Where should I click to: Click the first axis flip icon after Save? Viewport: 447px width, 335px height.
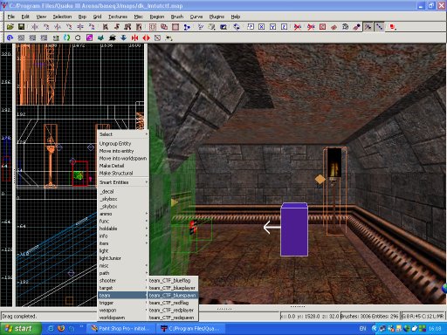tap(35, 27)
